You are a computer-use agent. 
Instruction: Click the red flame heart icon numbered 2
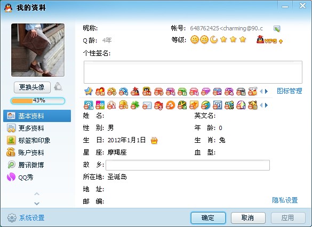coord(100,92)
